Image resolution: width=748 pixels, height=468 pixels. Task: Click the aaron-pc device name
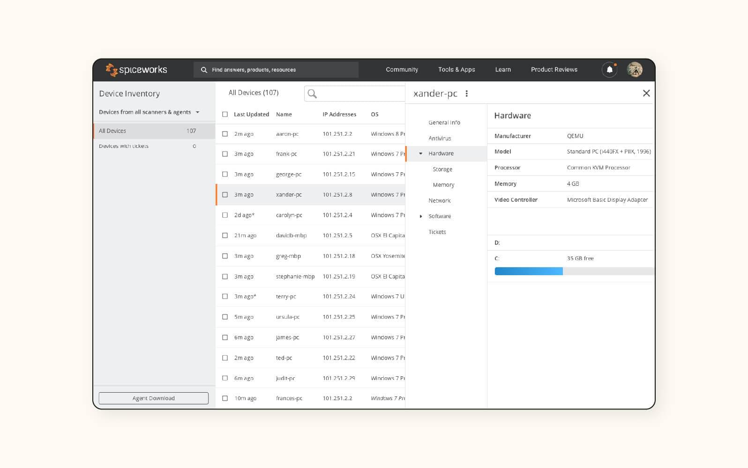tap(287, 134)
